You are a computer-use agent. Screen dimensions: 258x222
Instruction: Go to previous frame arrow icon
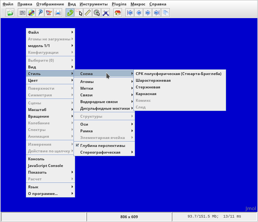coord(139,13)
